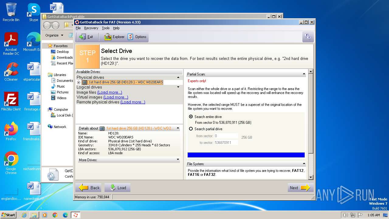Open Chrome from the taskbar

tap(55, 215)
